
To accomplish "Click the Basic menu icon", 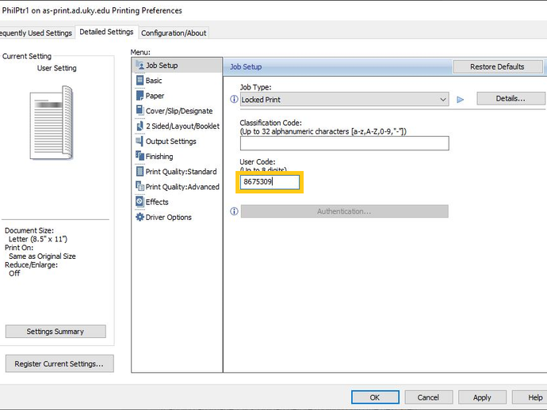I will (140, 81).
